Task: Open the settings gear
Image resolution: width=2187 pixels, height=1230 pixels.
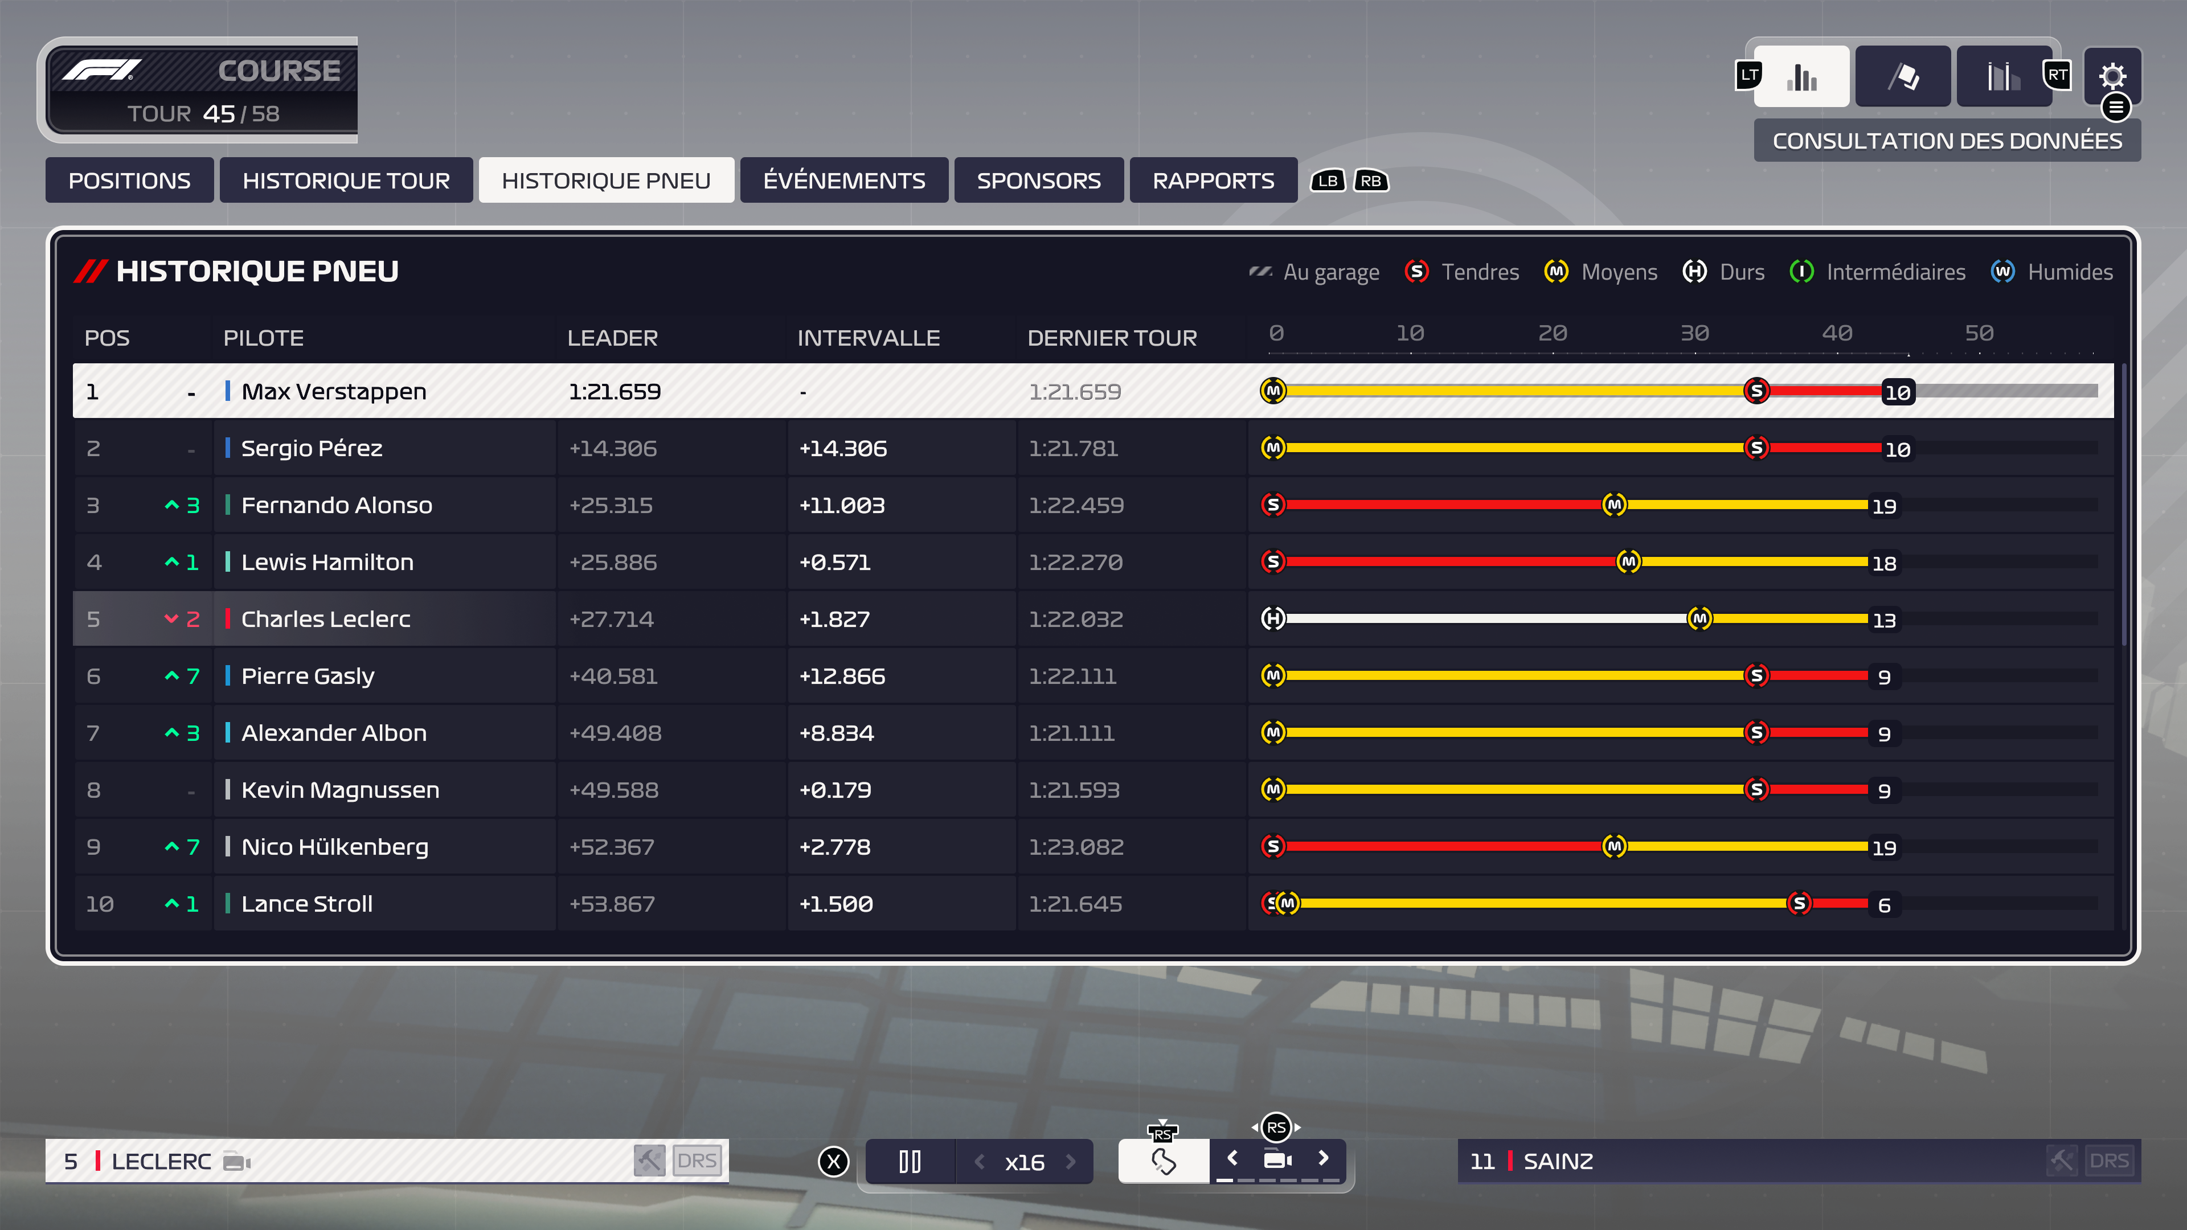Action: click(2112, 76)
